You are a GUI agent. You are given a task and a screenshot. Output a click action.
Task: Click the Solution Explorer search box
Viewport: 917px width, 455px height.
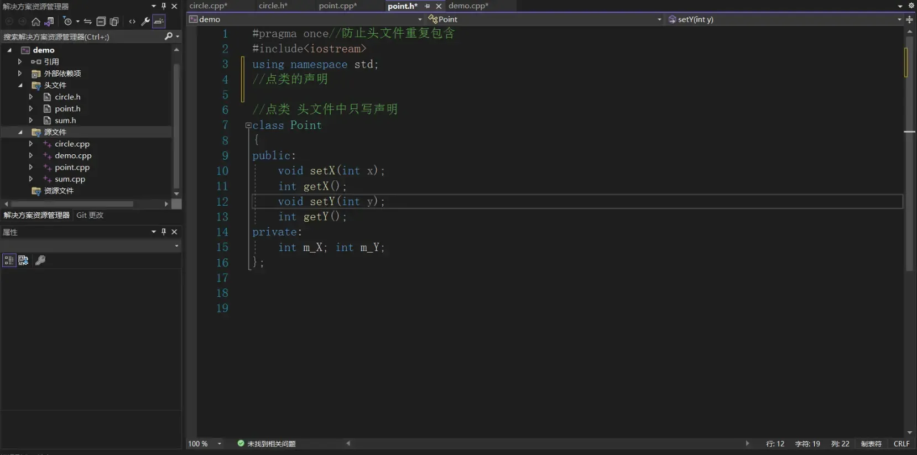(83, 36)
